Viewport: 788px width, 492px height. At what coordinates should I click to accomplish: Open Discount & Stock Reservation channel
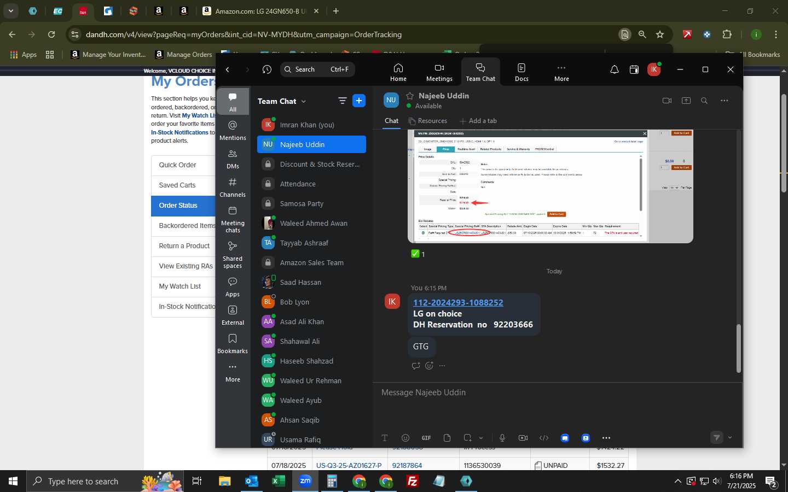[x=311, y=164]
